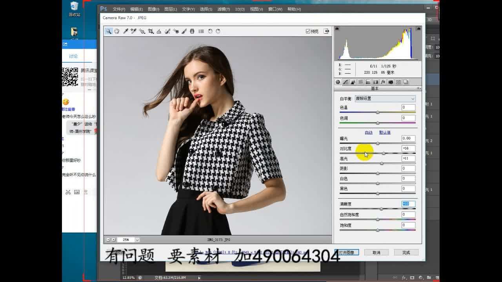Open the HSL / Grayscale panel tab
The image size is (502, 282).
(x=360, y=82)
